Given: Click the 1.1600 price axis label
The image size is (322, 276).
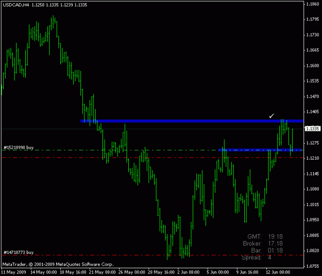Looking at the screenshot, I should pyautogui.click(x=313, y=66).
